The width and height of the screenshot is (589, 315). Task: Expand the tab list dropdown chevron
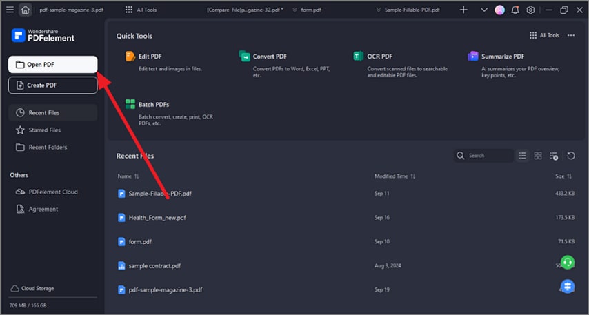coord(483,10)
